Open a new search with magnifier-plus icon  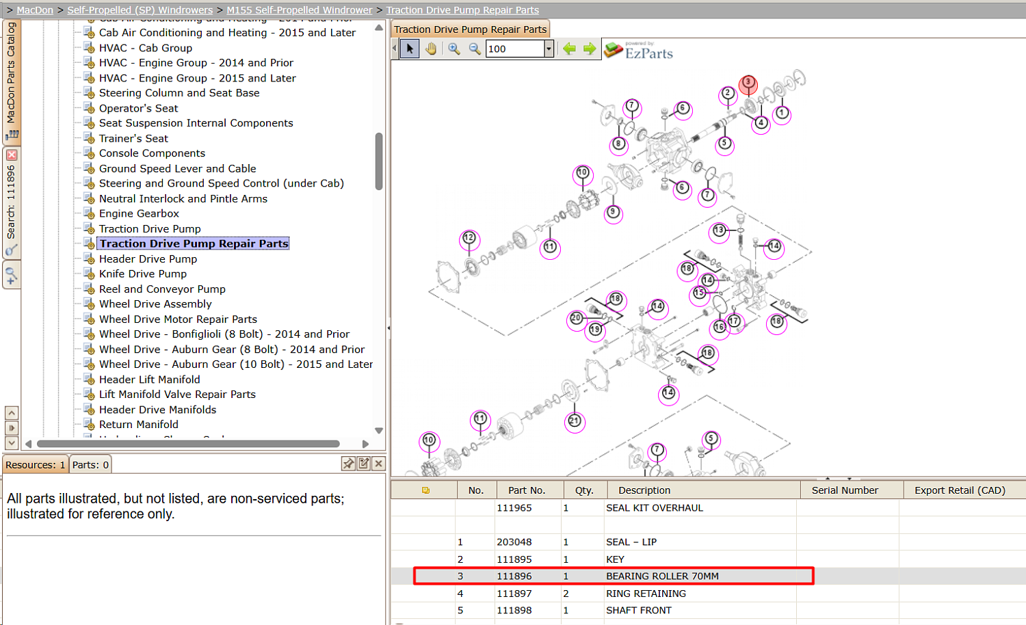(11, 275)
